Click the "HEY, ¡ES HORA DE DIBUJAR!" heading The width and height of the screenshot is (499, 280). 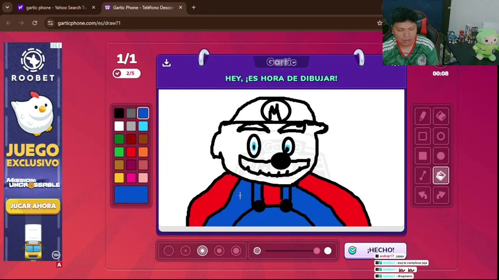pos(281,78)
